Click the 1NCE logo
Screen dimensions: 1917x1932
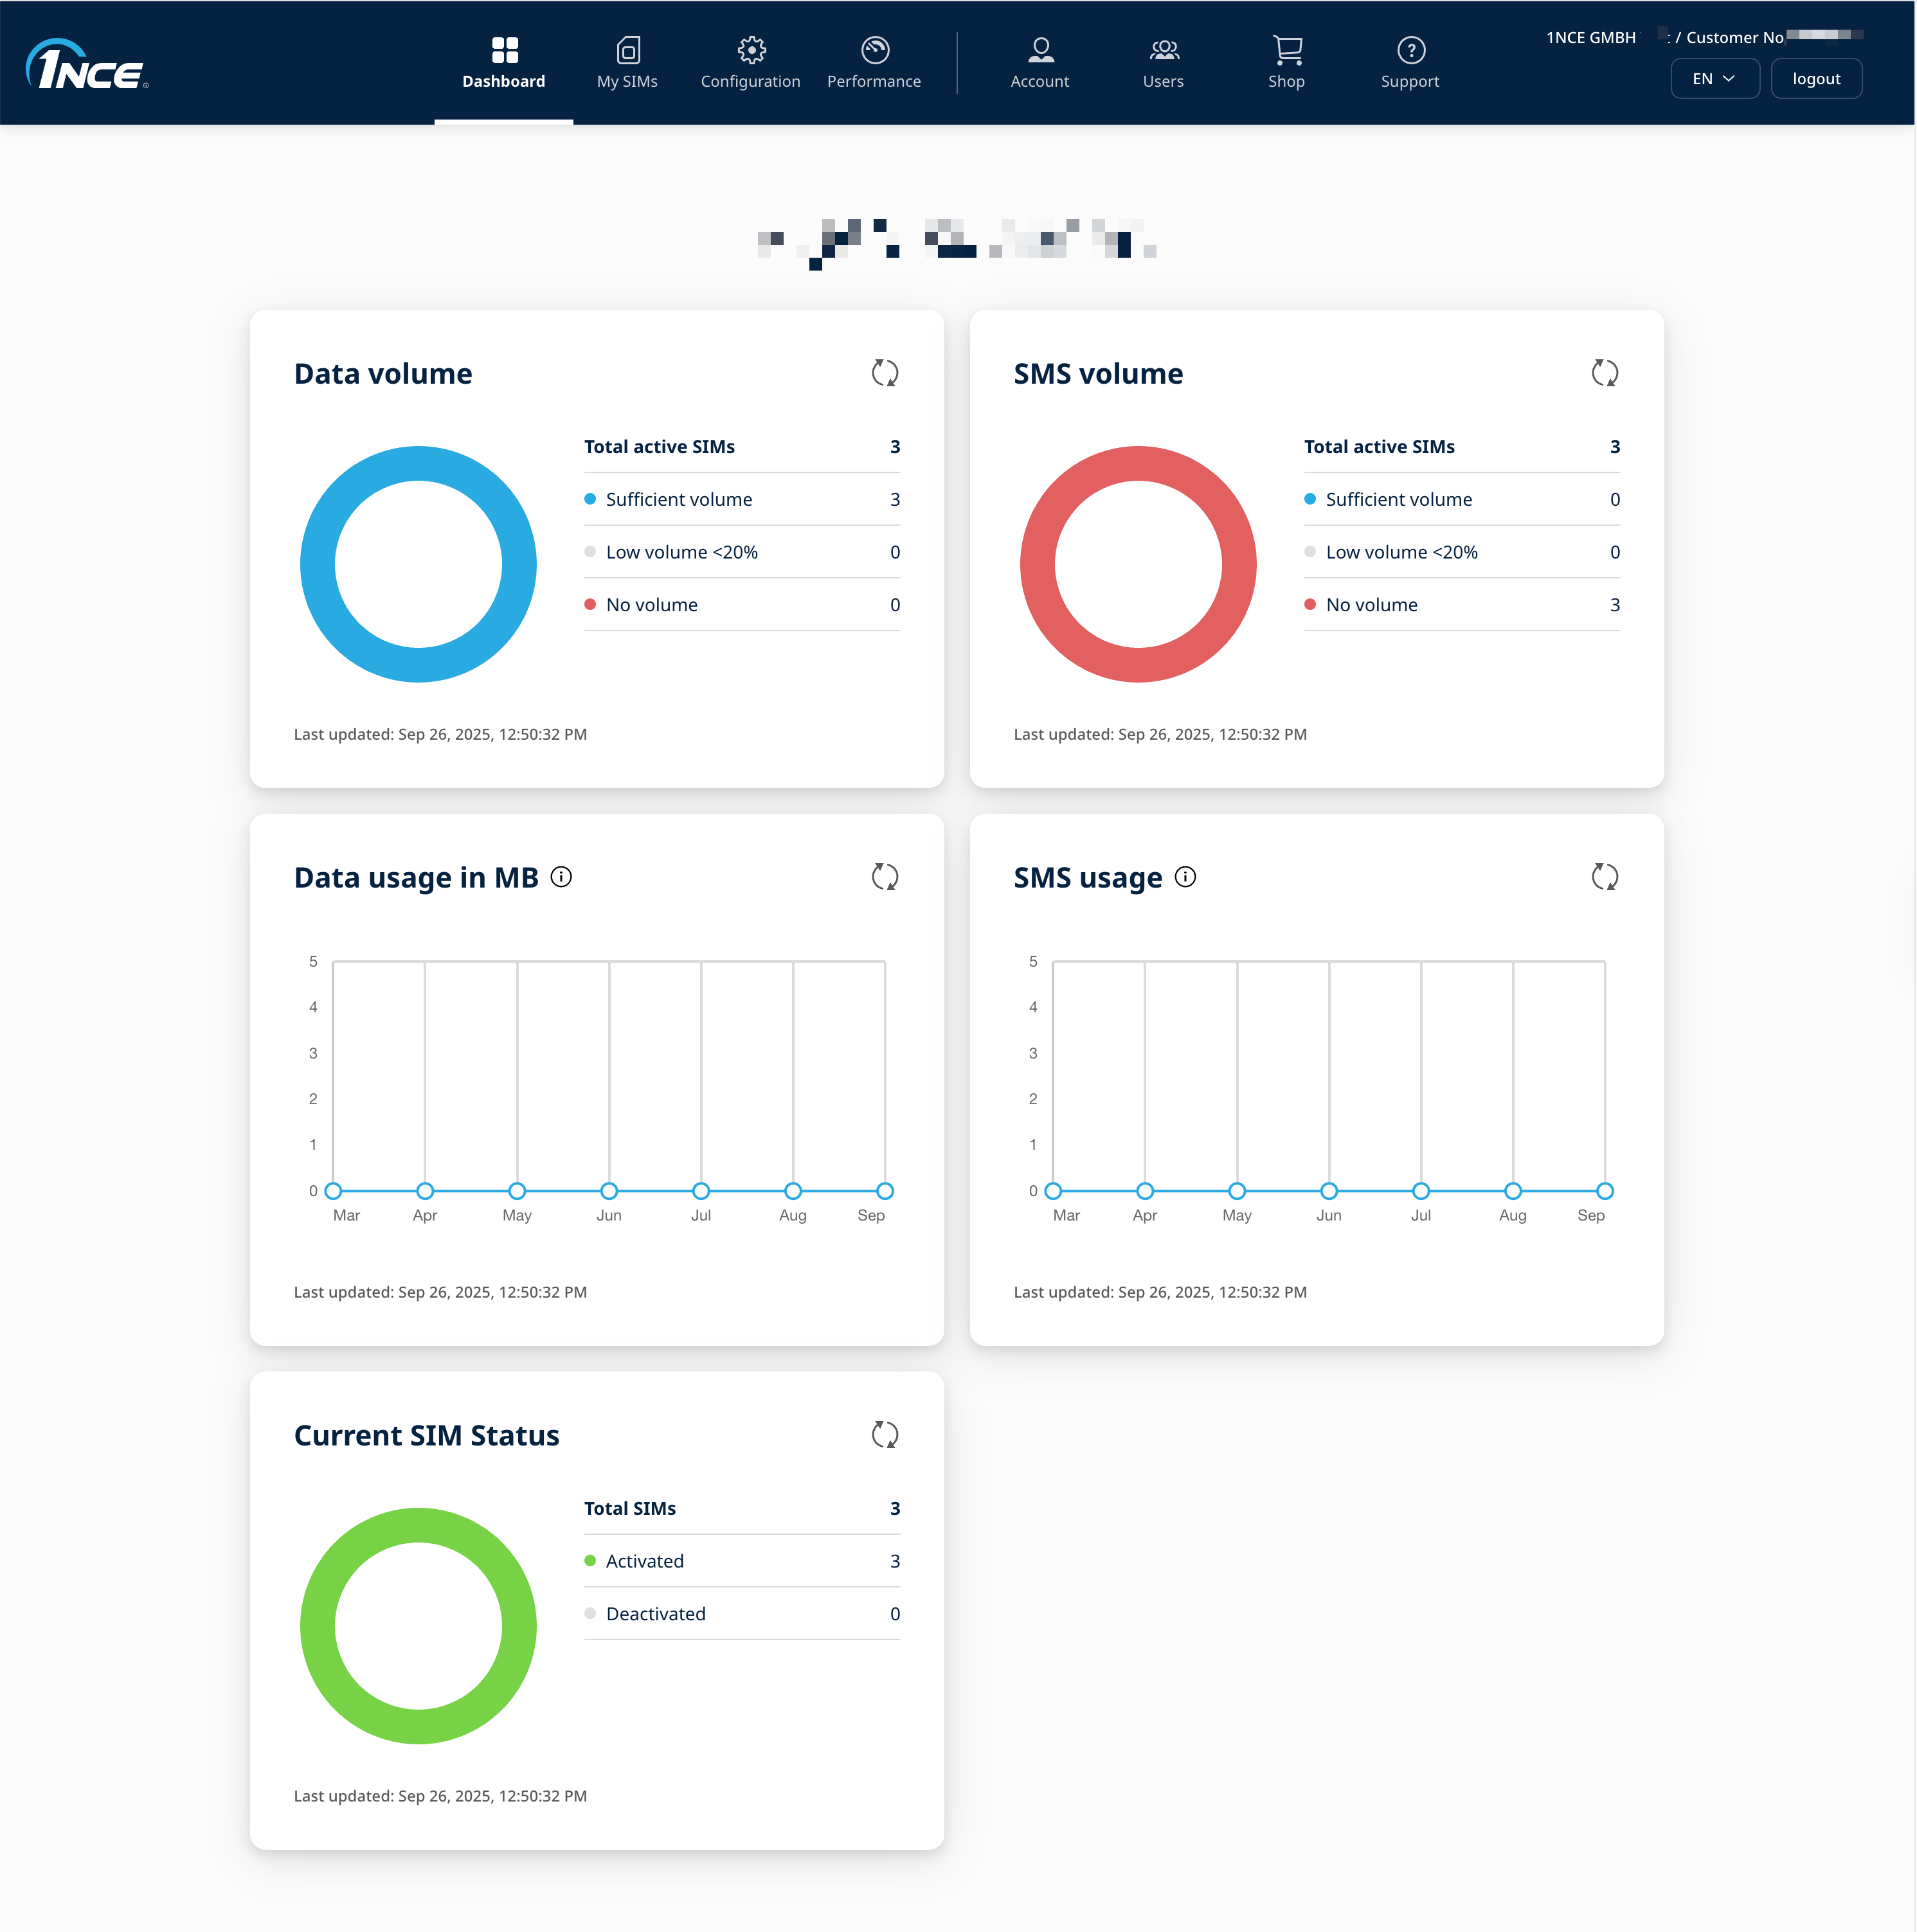(87, 65)
